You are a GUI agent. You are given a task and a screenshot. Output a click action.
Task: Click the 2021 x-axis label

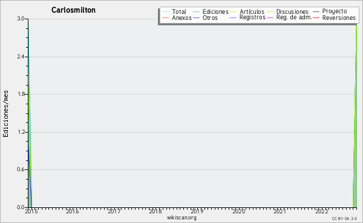(x=280, y=211)
